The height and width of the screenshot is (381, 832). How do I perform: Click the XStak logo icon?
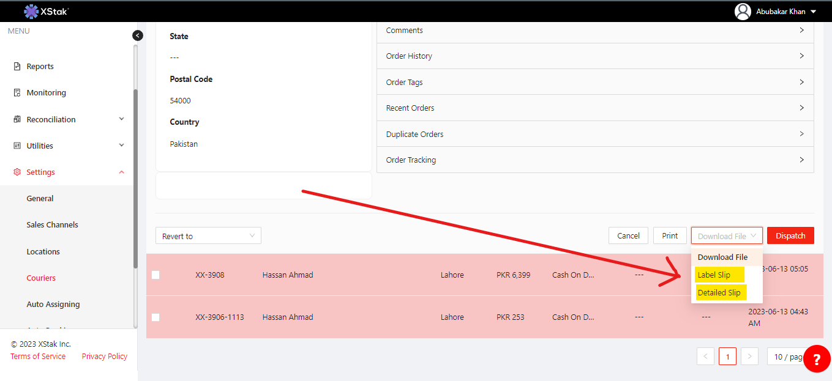tap(31, 11)
